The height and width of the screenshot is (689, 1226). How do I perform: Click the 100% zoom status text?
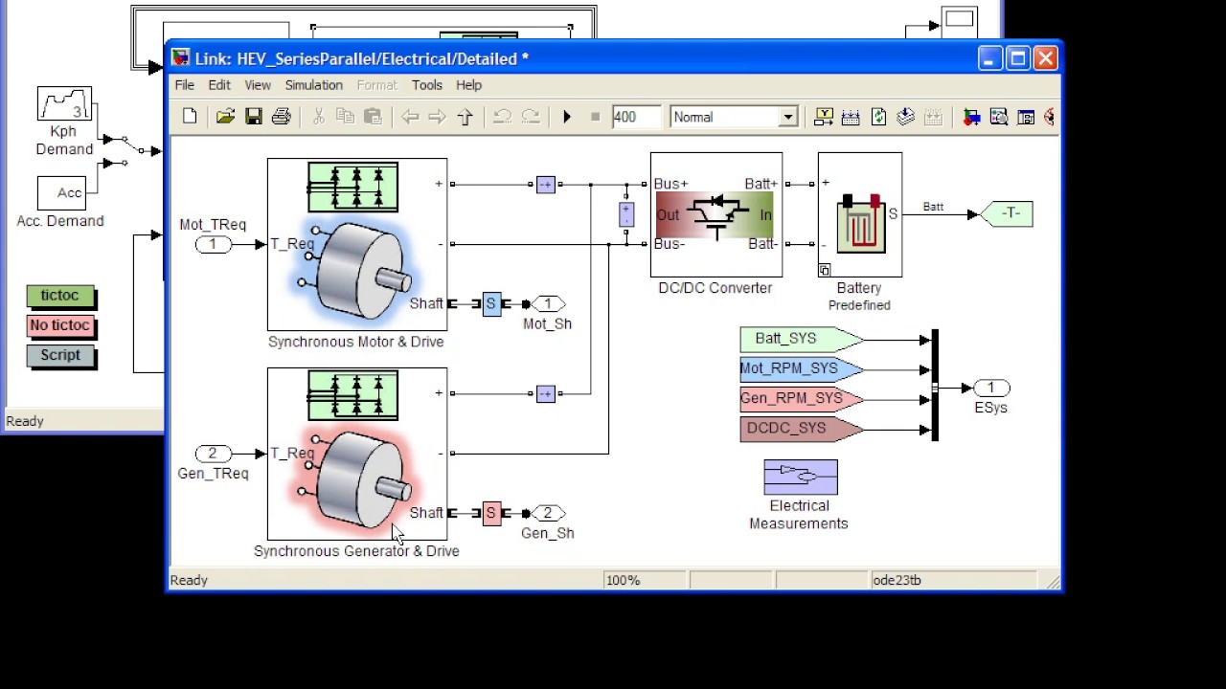coord(623,580)
